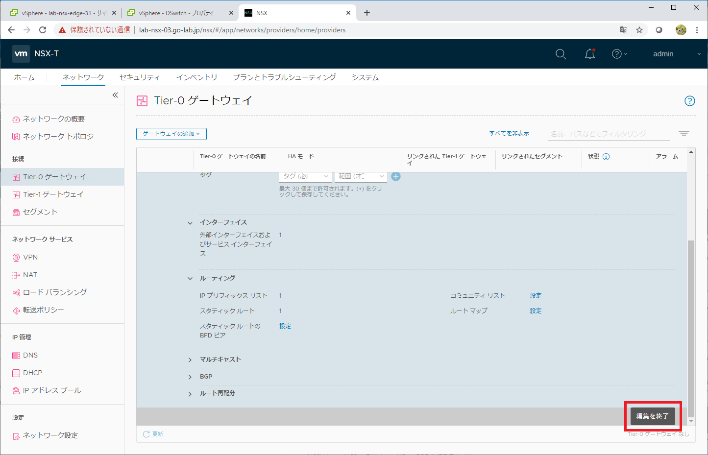
Task: Click the blue plus icon to add tag
Action: (396, 176)
